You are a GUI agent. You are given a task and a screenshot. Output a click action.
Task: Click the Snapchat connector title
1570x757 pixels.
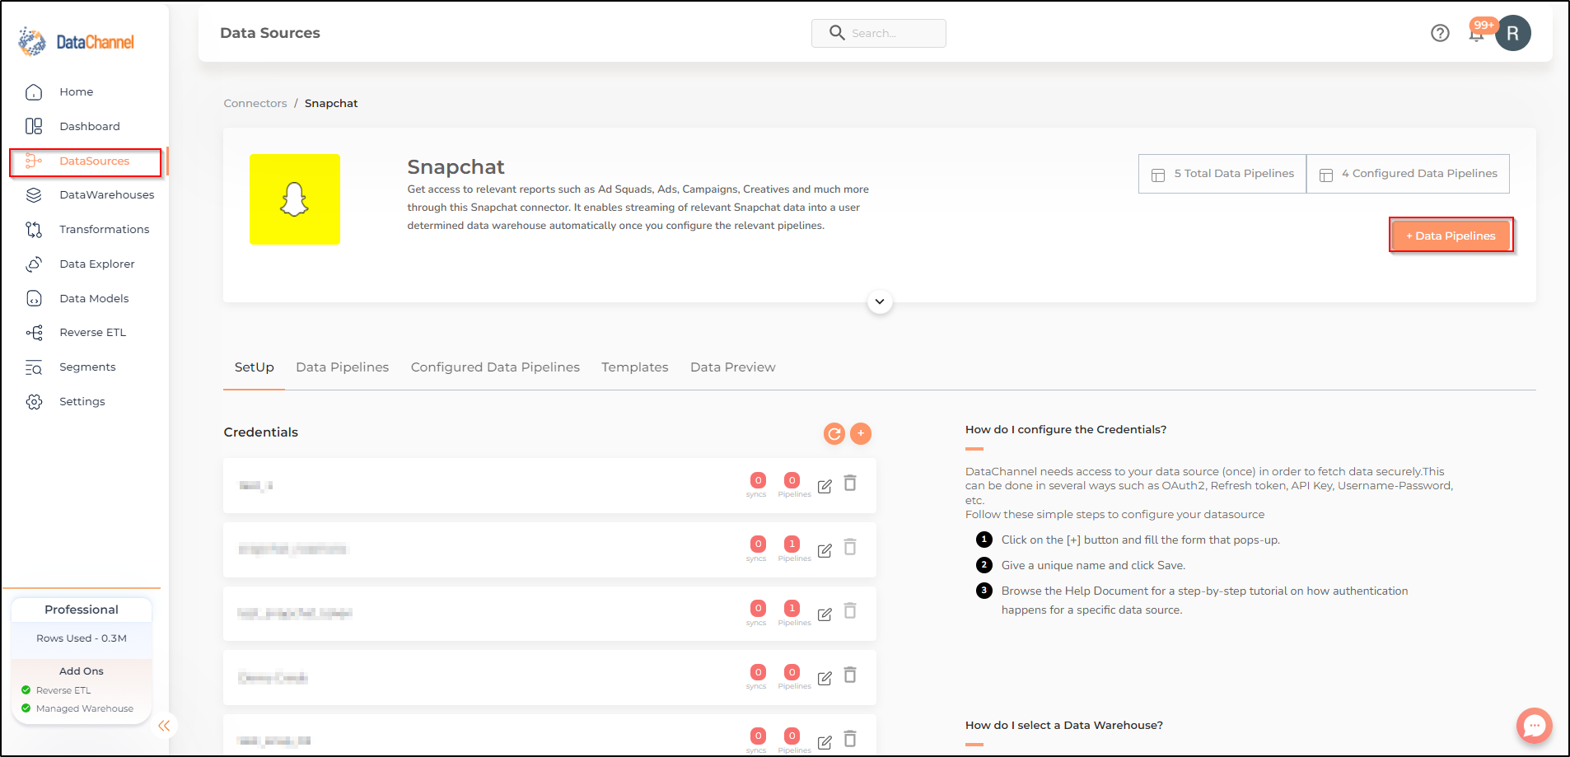pos(456,167)
